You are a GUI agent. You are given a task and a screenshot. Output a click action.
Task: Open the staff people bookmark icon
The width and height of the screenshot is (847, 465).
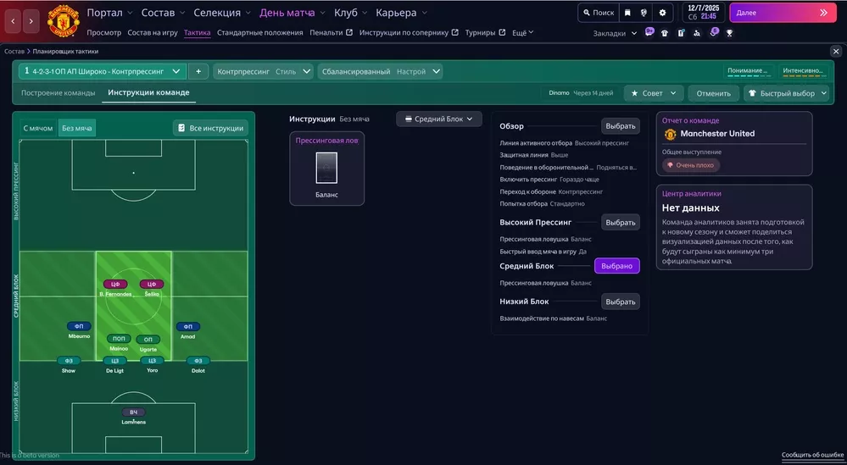point(697,33)
